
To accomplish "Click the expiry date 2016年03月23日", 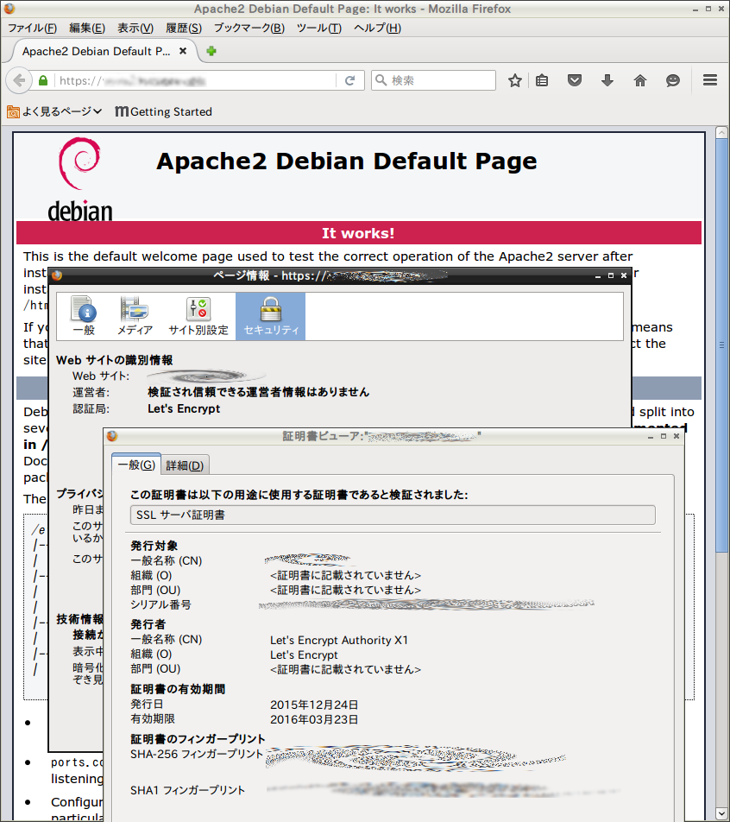I will pyautogui.click(x=314, y=719).
